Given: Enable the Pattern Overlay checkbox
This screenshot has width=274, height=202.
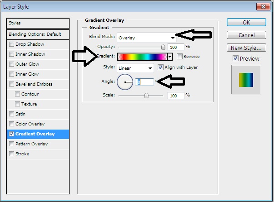Looking at the screenshot, I should (11, 144).
